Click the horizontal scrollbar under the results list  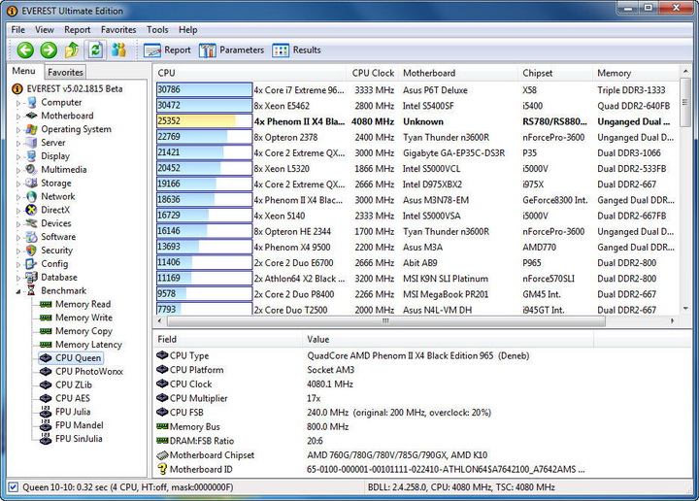point(388,321)
